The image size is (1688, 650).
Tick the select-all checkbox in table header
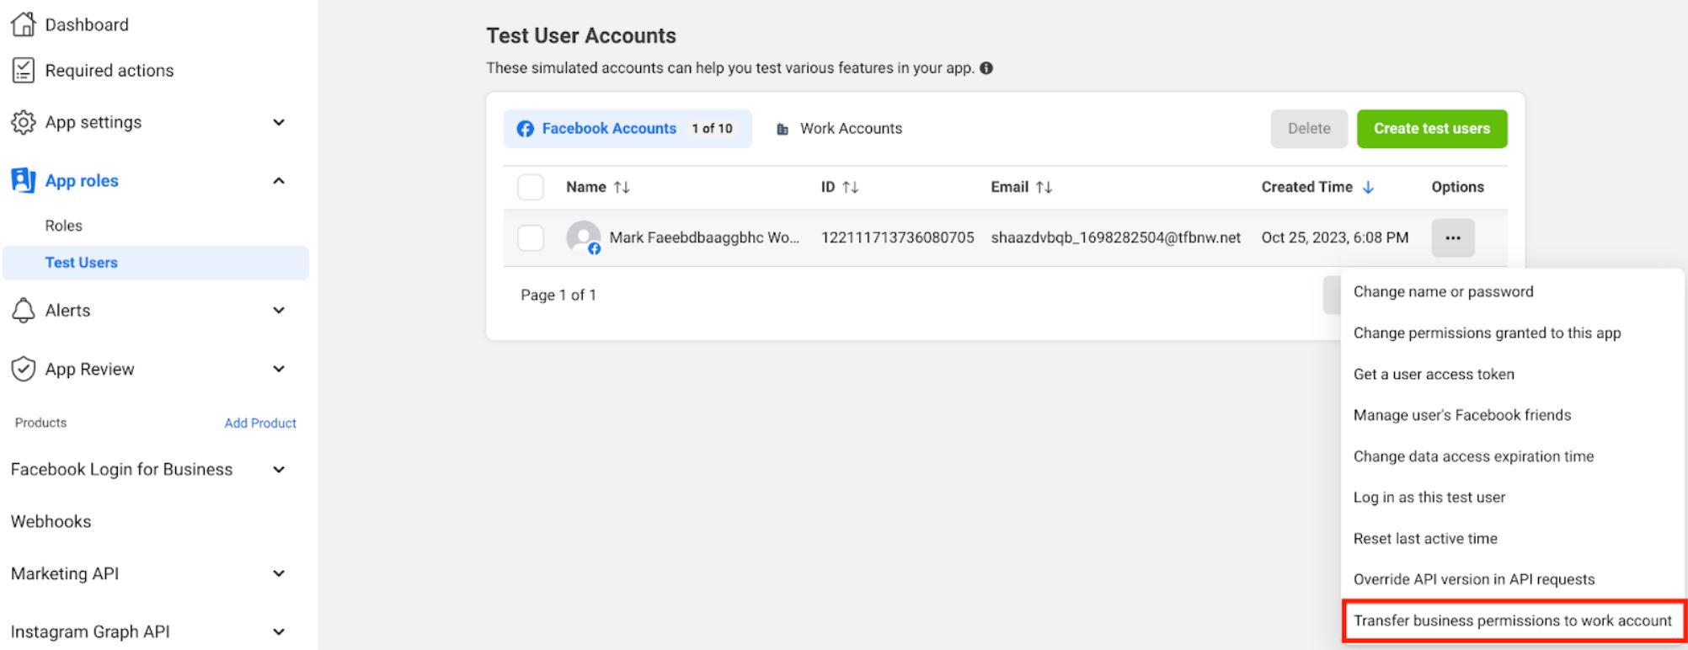pyautogui.click(x=531, y=187)
